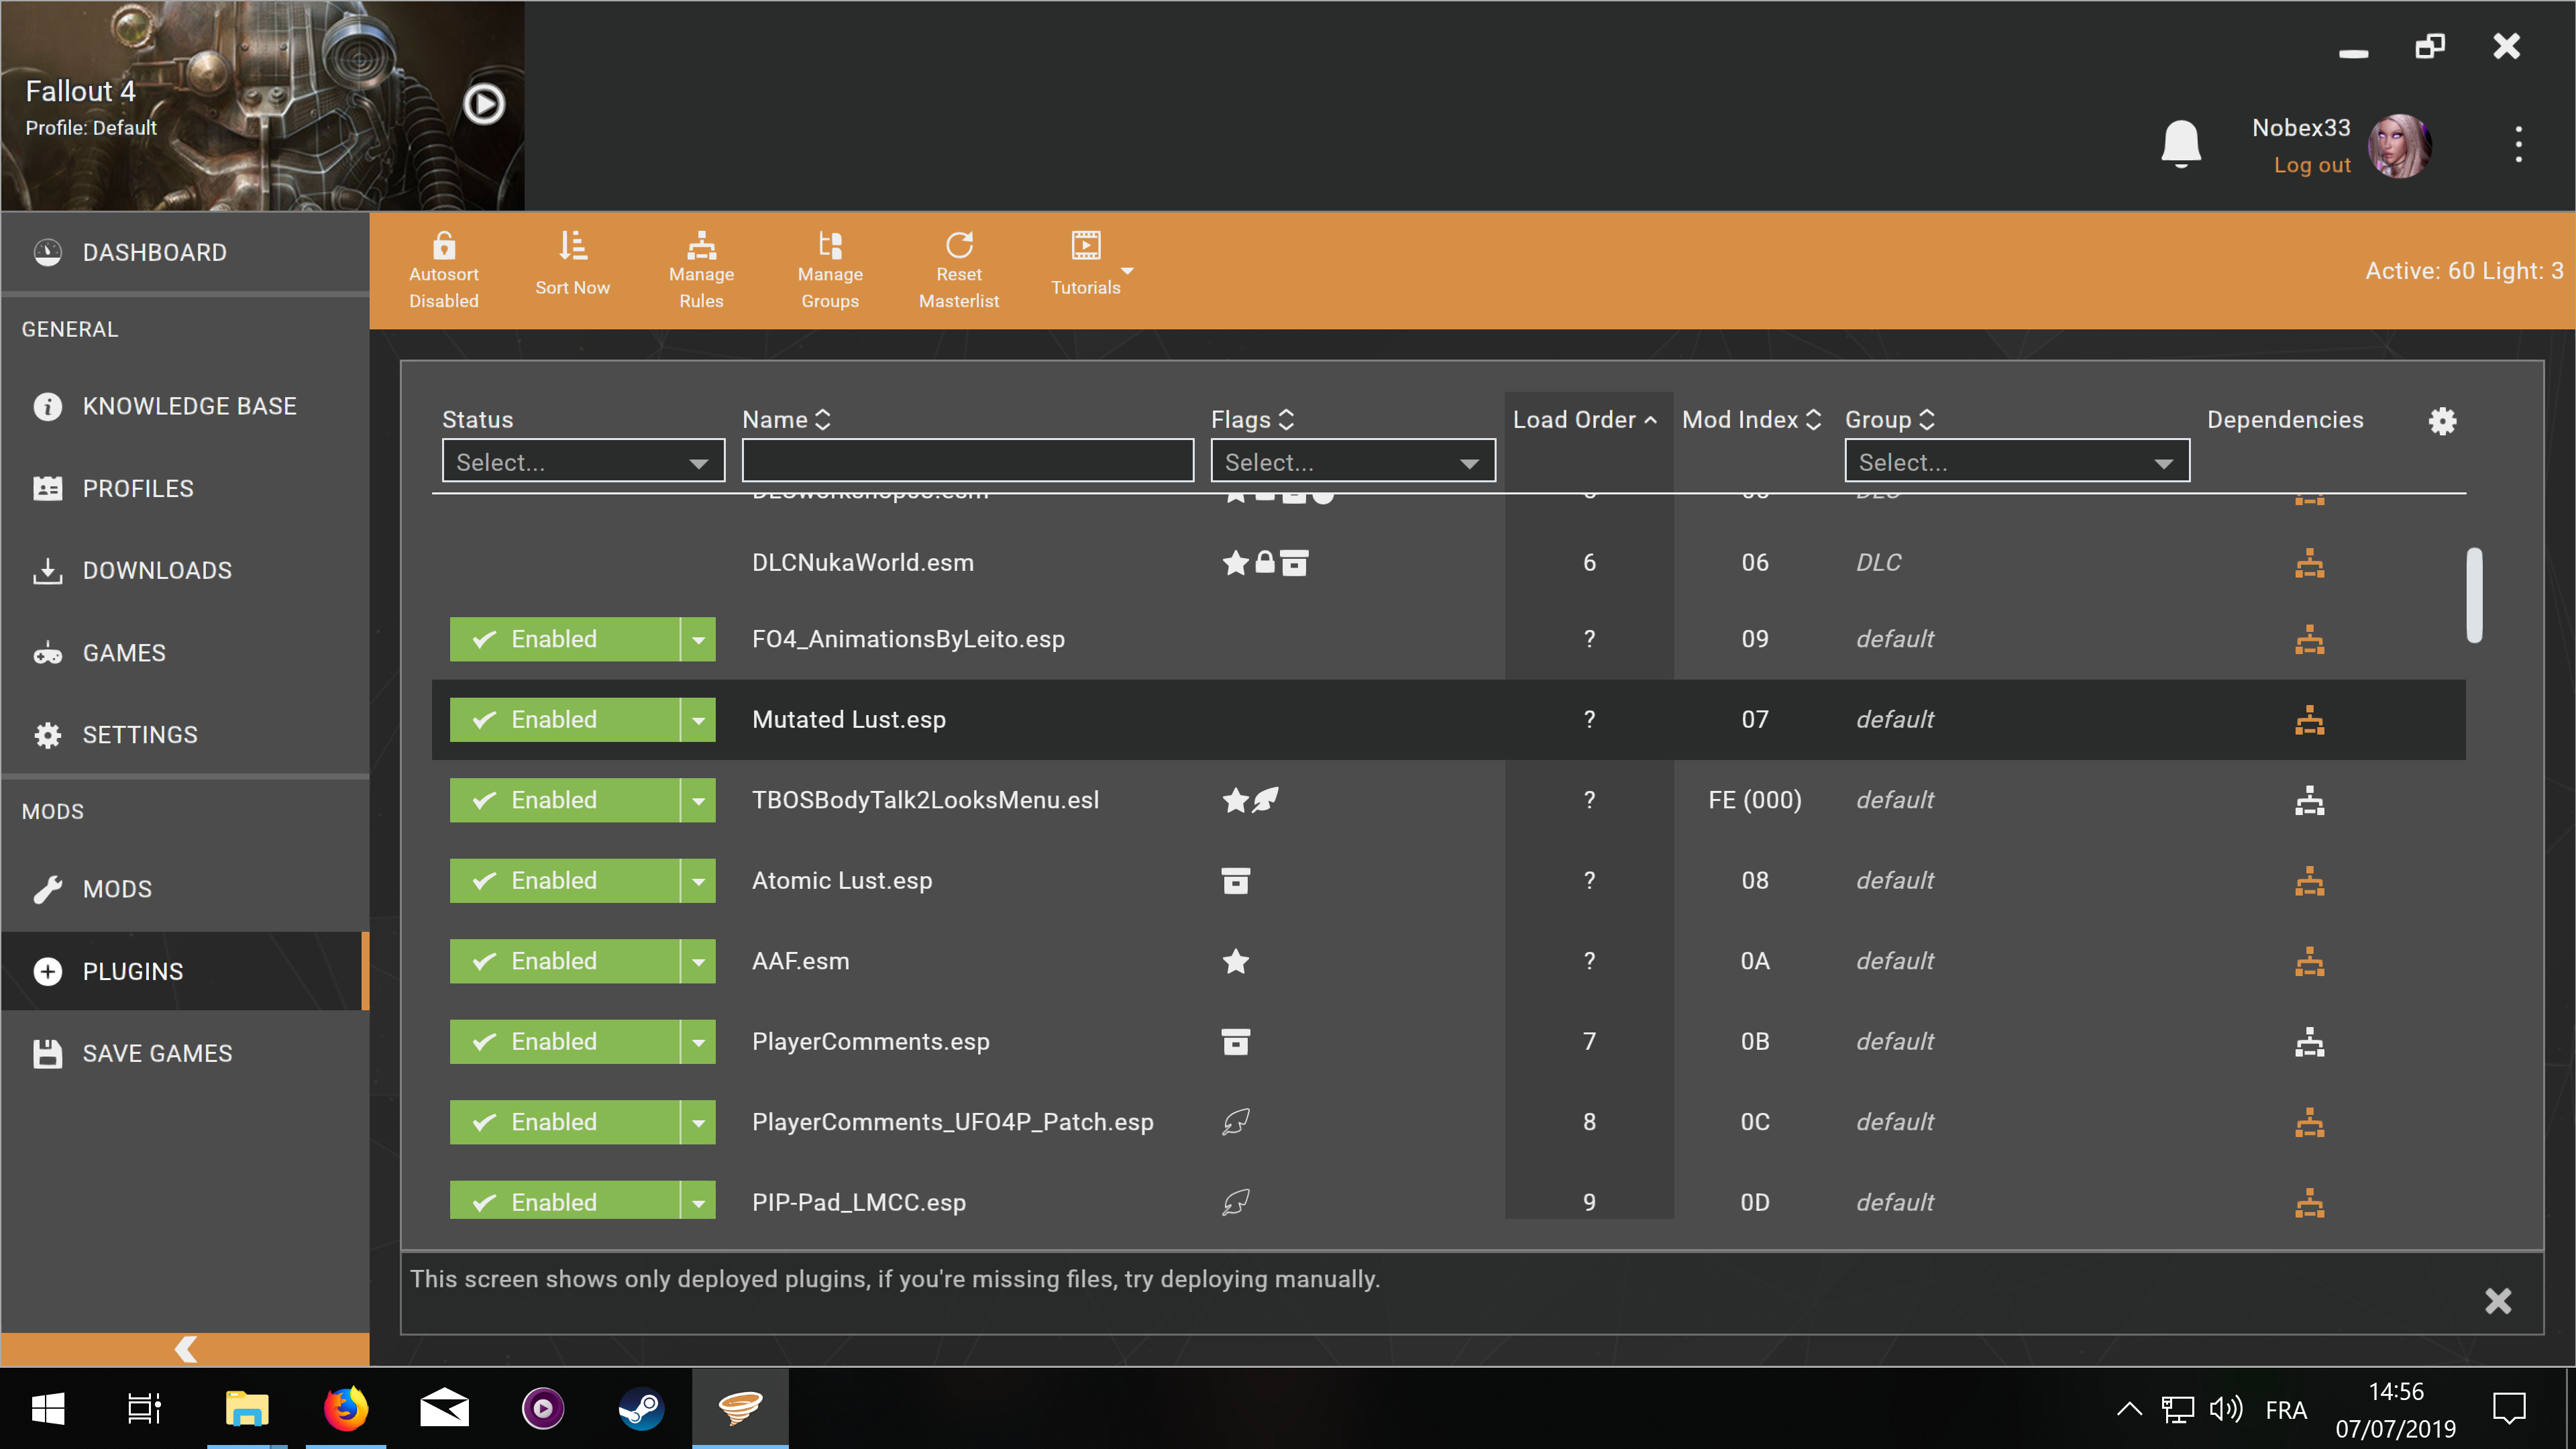This screenshot has height=1449, width=2576.
Task: Open the Status filter dropdown
Action: [x=583, y=462]
